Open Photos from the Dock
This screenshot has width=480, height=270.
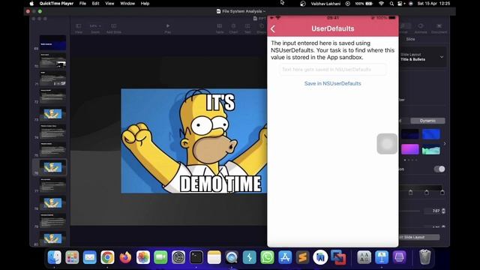(x=143, y=257)
